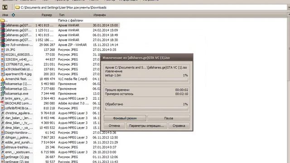Click the date 29.10.2013 0:00
This screenshot has width=290, height=163.
pyautogui.click(x=104, y=152)
